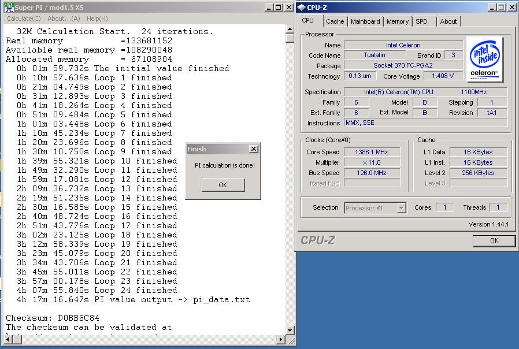
Task: Maximize the Super PI window
Action: (x=279, y=8)
